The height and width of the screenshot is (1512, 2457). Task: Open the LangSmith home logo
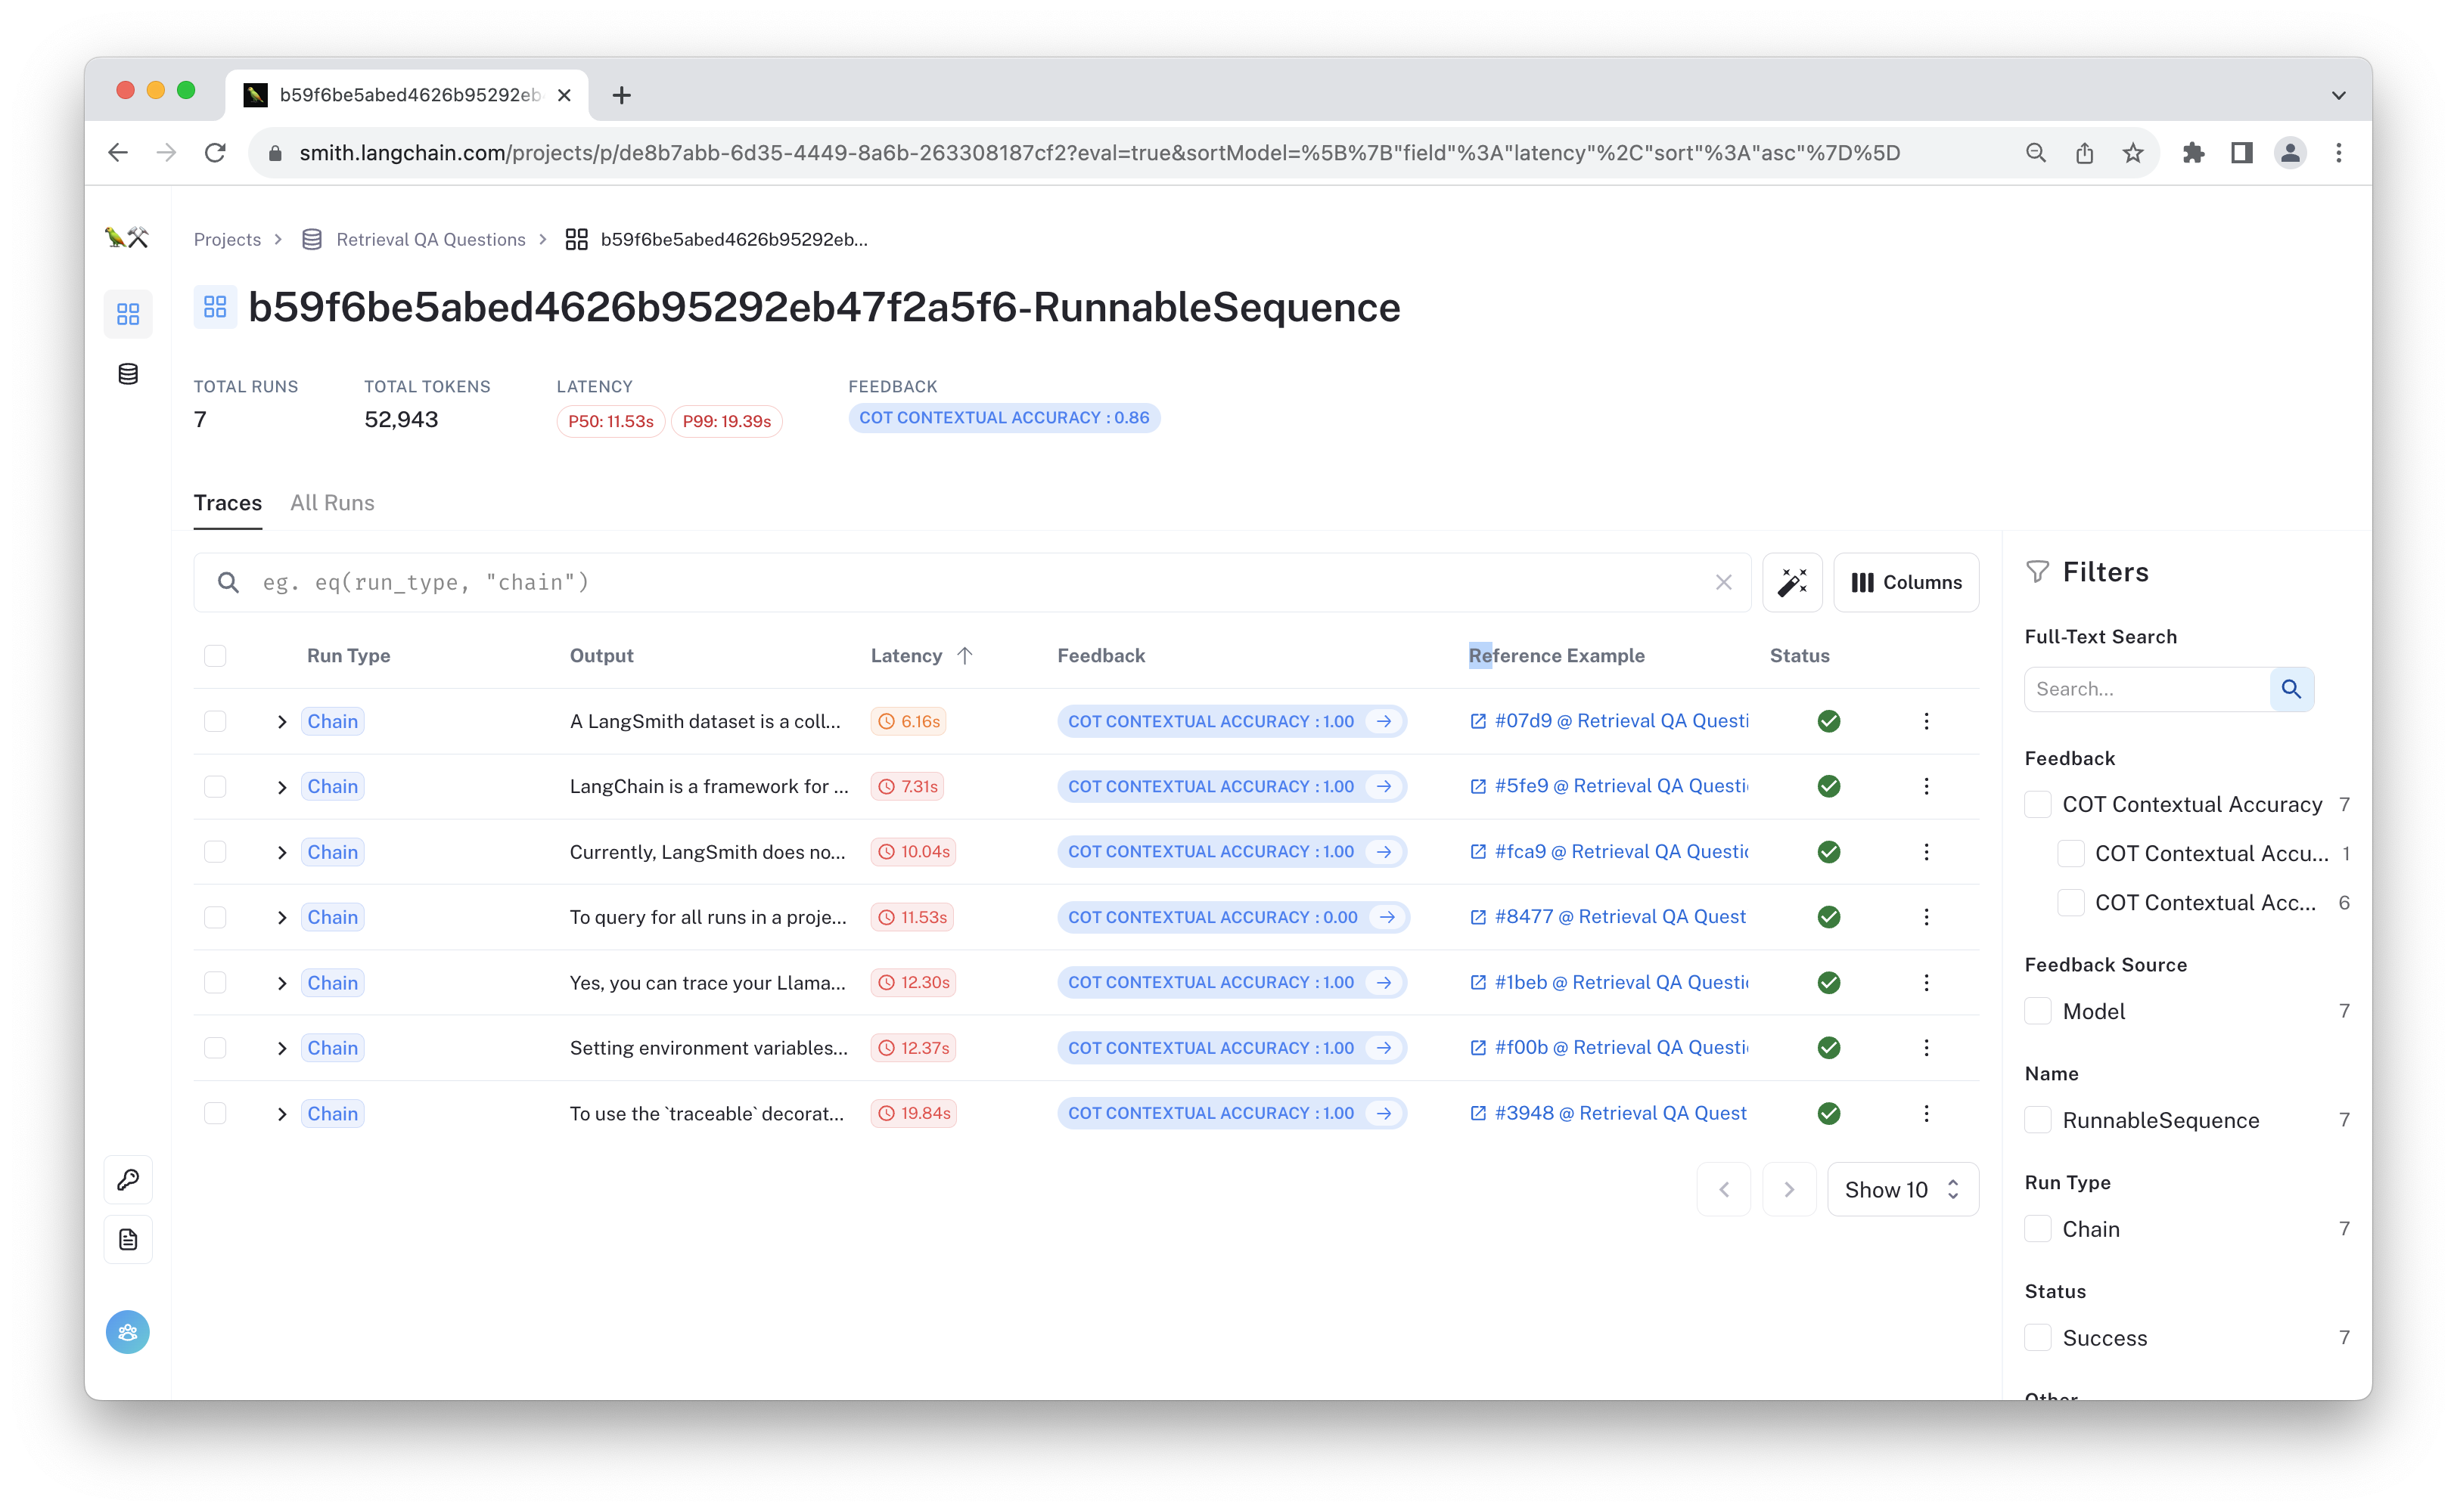(127, 238)
